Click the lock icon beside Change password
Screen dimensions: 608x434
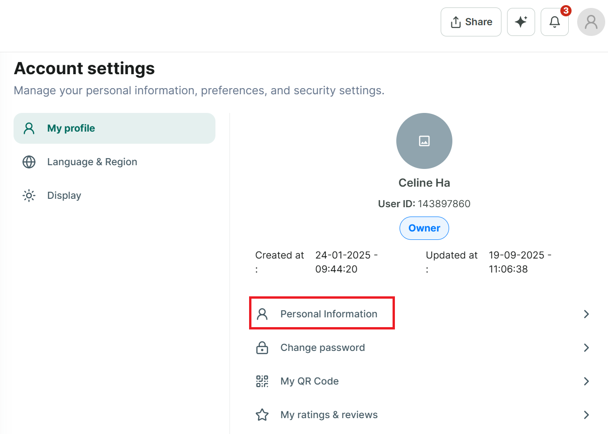[262, 348]
